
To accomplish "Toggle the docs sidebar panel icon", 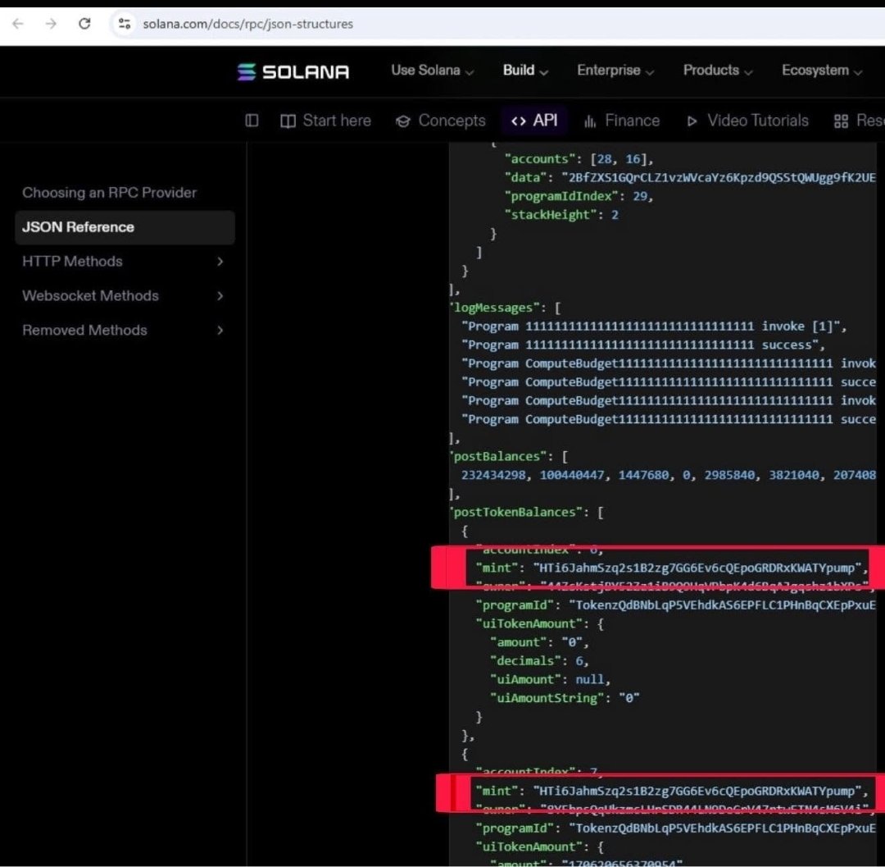I will coord(252,121).
